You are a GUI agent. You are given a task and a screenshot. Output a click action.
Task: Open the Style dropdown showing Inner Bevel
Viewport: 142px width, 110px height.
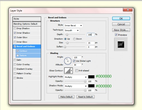coord(73,26)
